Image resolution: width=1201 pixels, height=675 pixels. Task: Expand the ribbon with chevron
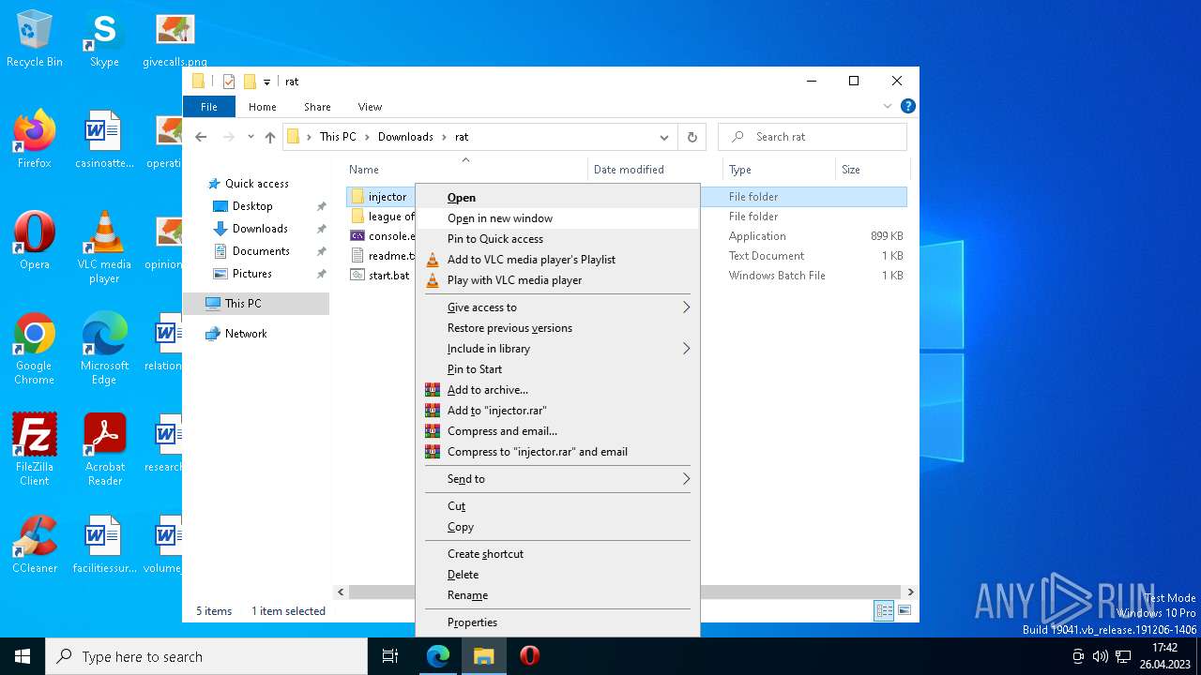pos(888,107)
